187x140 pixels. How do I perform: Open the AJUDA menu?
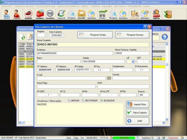[146, 6]
